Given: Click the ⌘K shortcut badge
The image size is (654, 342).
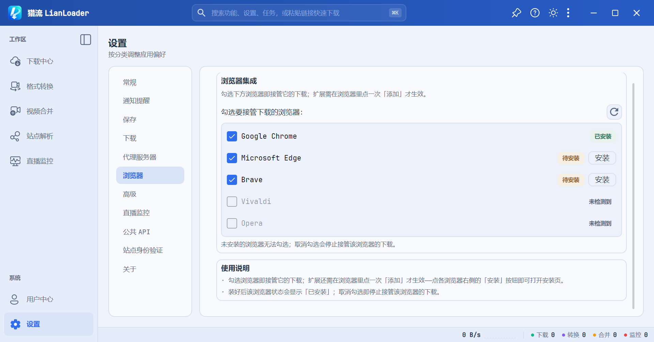Looking at the screenshot, I should point(395,13).
